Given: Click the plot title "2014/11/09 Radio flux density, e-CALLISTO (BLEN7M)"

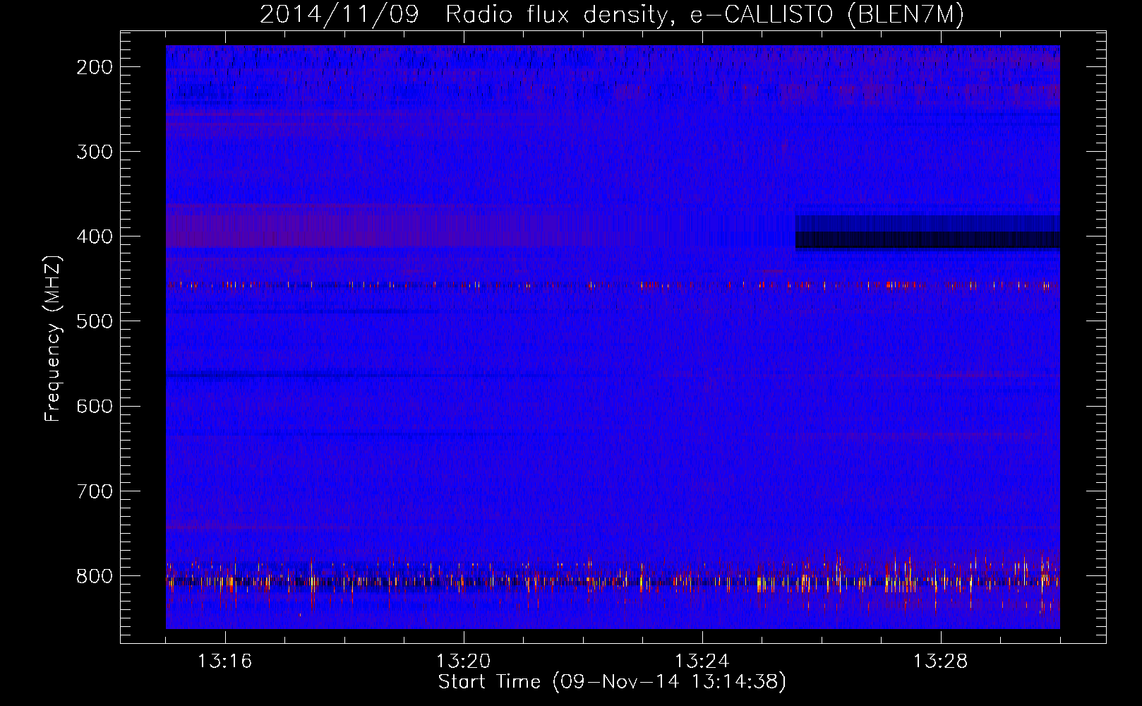Looking at the screenshot, I should click(x=612, y=14).
